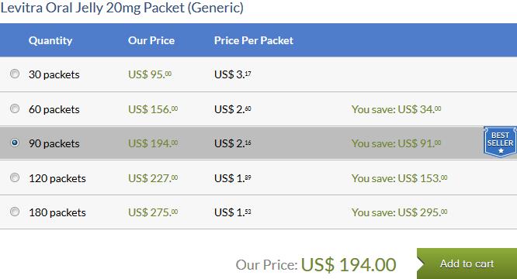The height and width of the screenshot is (279, 517).
Task: Click the You save US$ 34.00 text
Action: click(x=397, y=109)
